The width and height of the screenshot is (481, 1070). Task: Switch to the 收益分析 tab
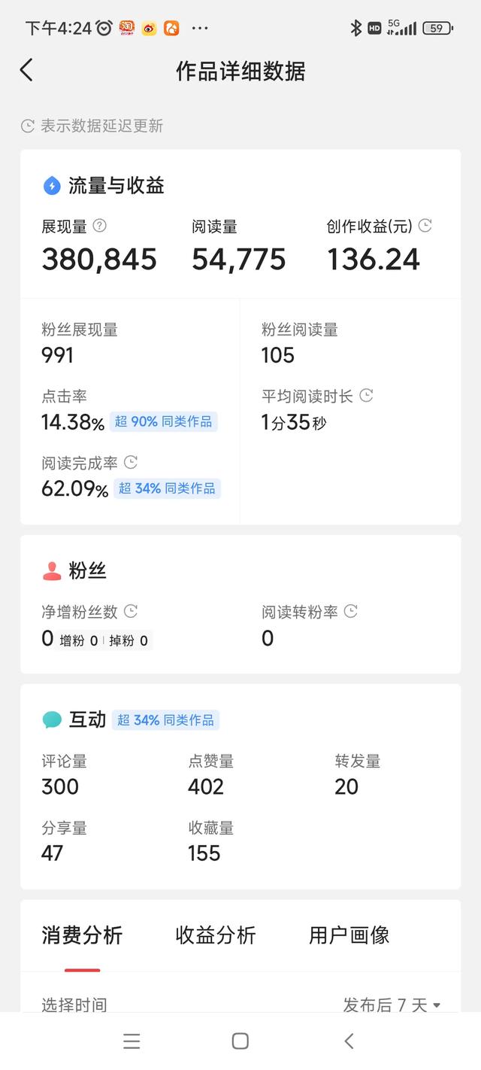point(216,935)
